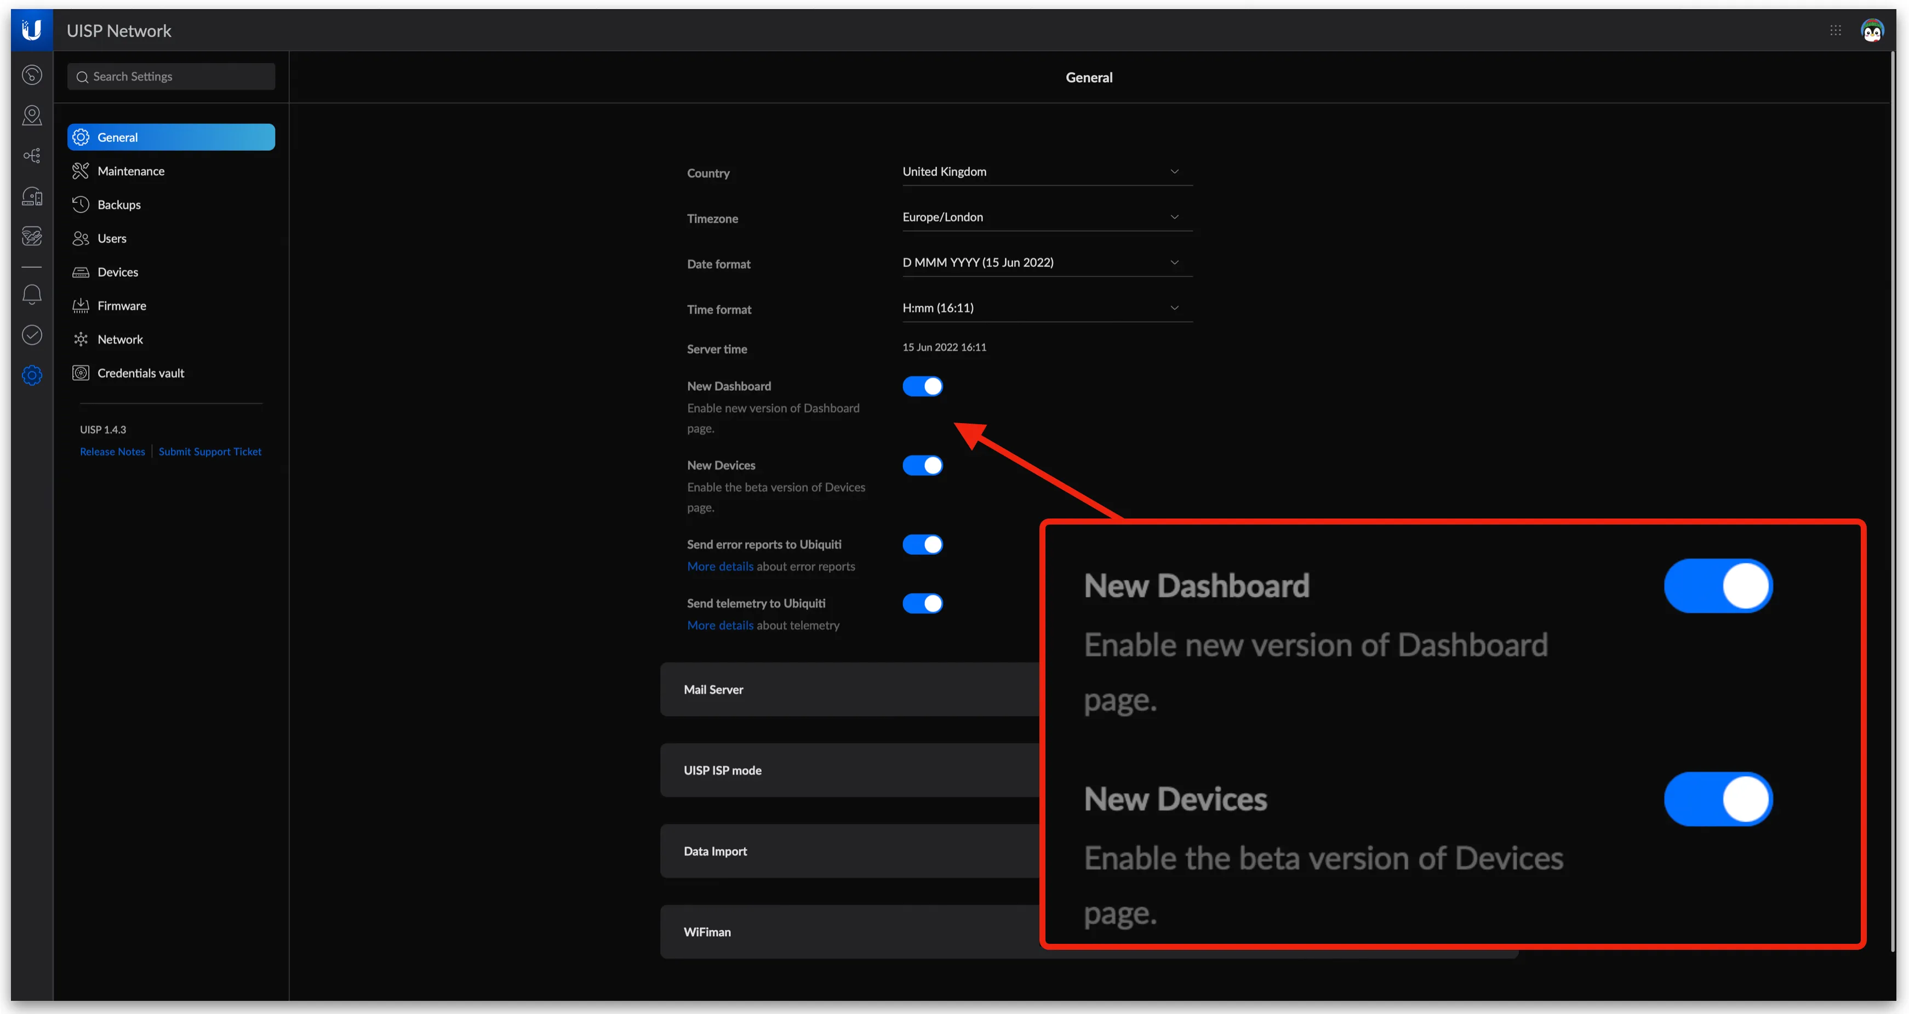Open the notifications bell icon
1909x1014 pixels.
pyautogui.click(x=32, y=295)
